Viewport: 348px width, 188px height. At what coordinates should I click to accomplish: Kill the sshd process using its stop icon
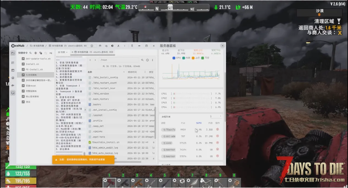[218, 143]
